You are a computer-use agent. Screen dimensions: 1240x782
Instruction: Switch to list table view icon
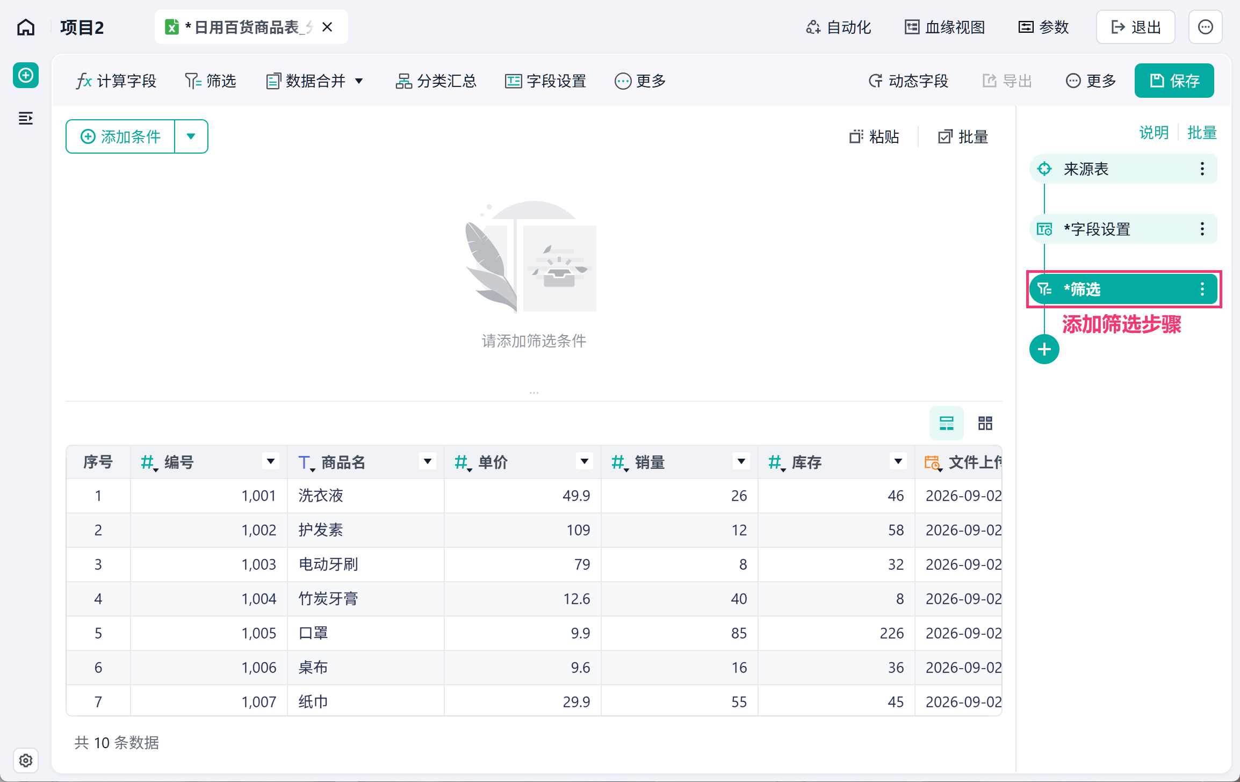click(x=947, y=423)
